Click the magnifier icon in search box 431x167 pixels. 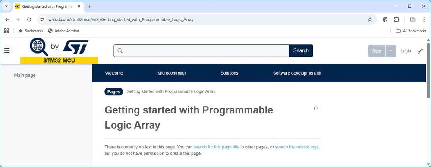(x=120, y=50)
